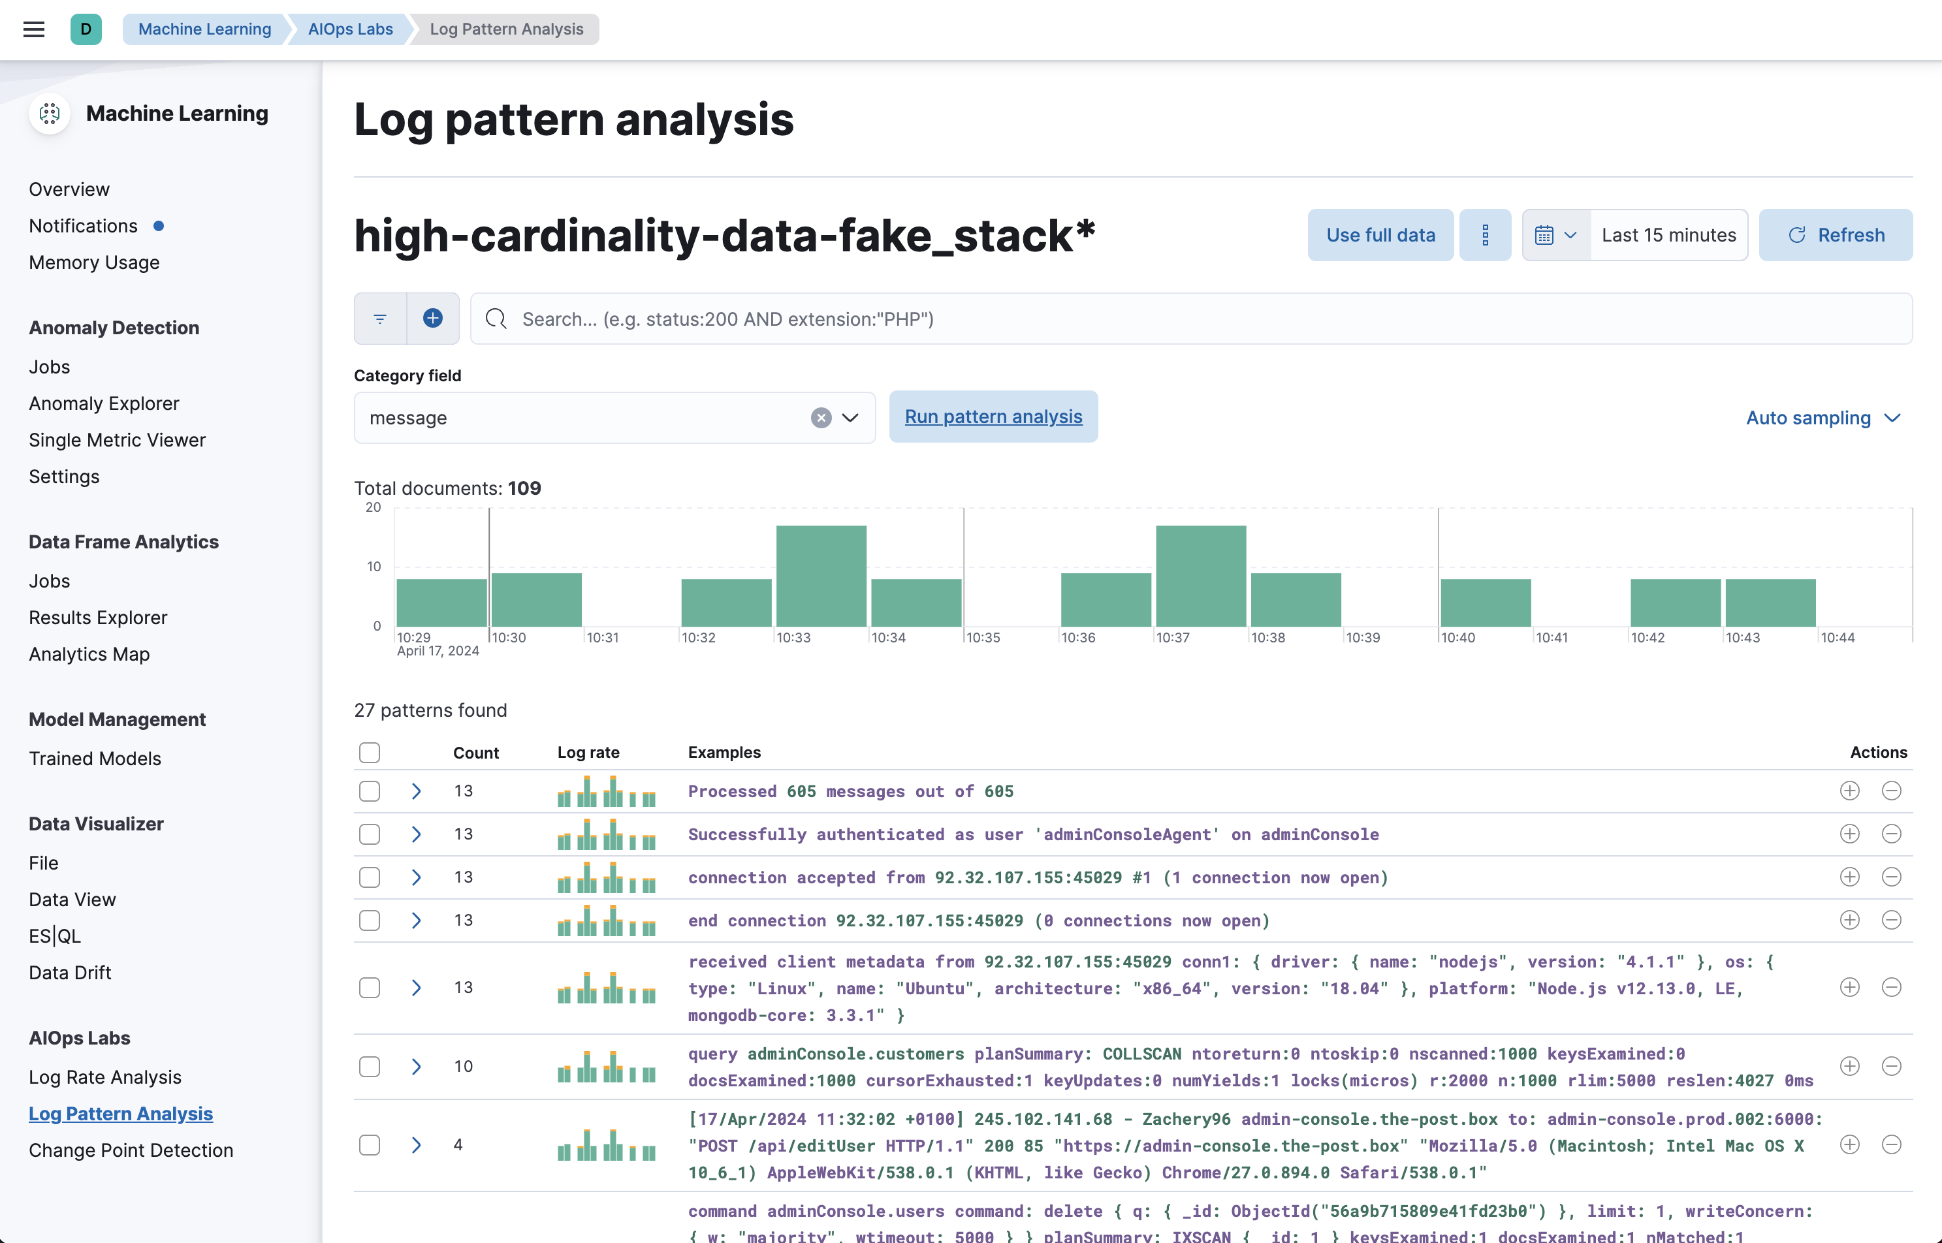The image size is (1942, 1243).
Task: Click the Use full data button
Action: (1380, 235)
